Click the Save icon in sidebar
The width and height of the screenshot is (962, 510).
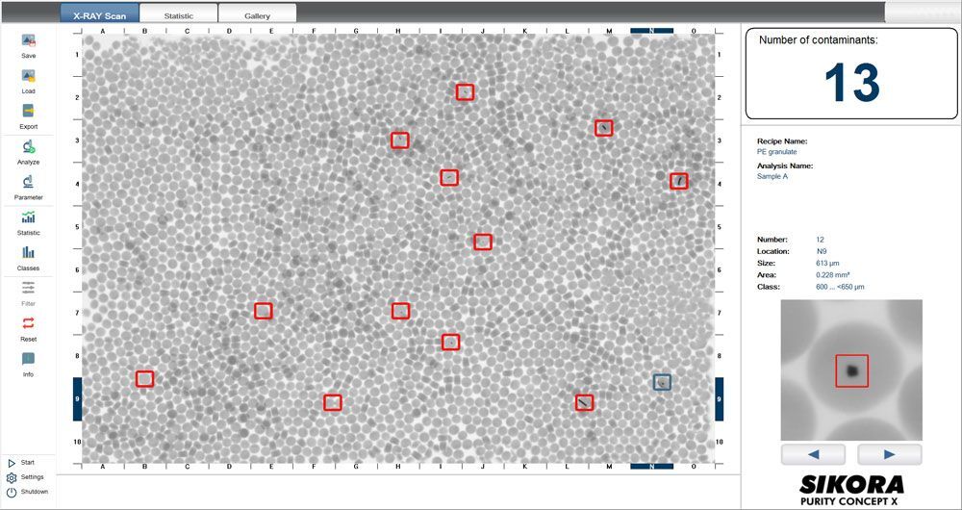click(28, 41)
